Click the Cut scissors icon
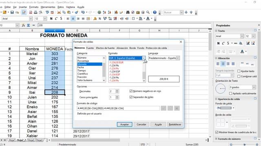This screenshot has height=146, width=261. [59, 12]
